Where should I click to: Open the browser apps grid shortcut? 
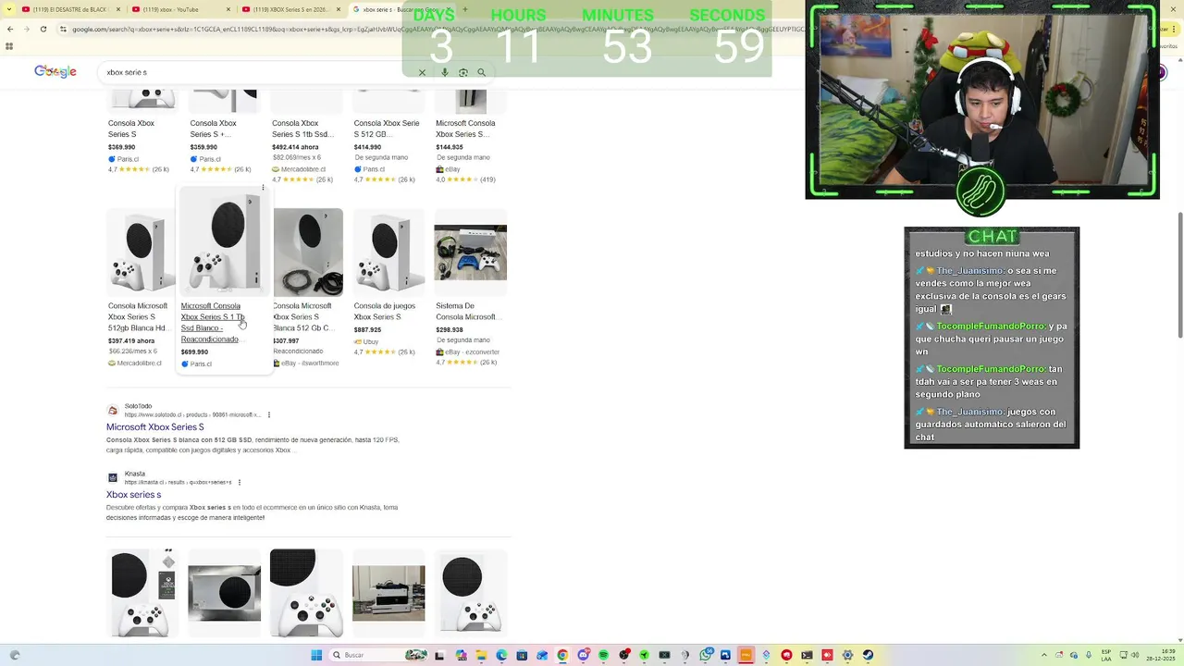(x=10, y=45)
